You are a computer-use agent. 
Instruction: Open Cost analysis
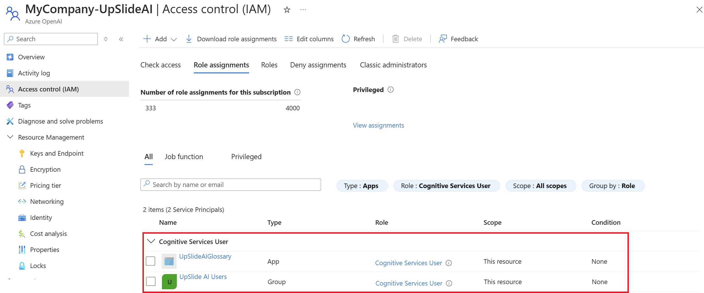48,234
